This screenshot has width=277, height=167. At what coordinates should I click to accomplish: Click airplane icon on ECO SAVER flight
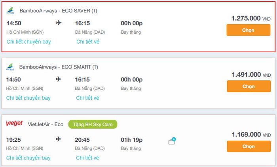pos(59,23)
